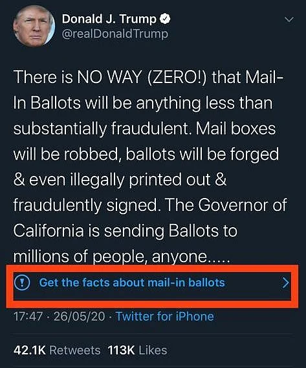
Task: Click the @realDonaldTrump handle
Action: click(x=115, y=34)
